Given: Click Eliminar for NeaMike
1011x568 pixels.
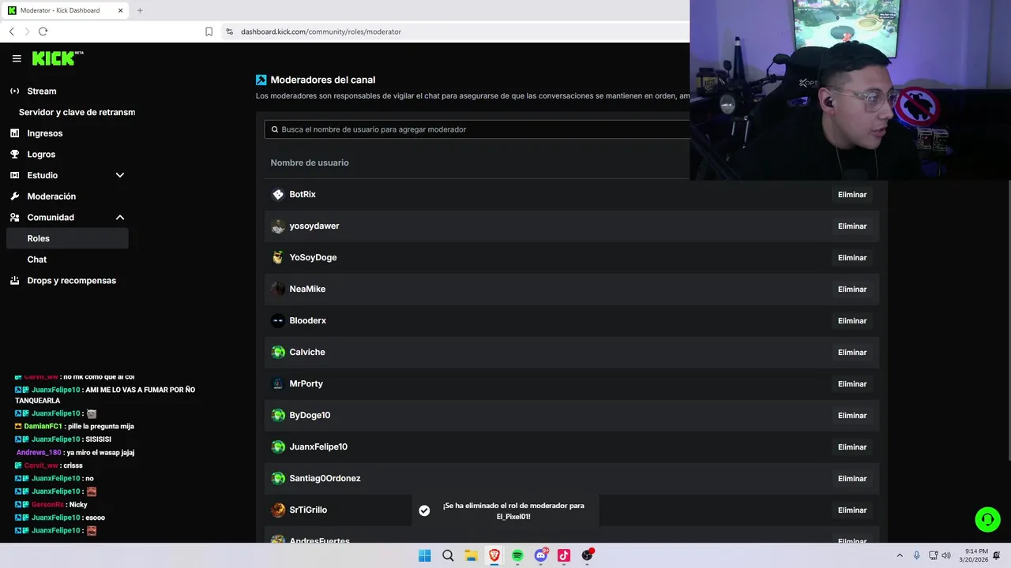Looking at the screenshot, I should point(852,290).
